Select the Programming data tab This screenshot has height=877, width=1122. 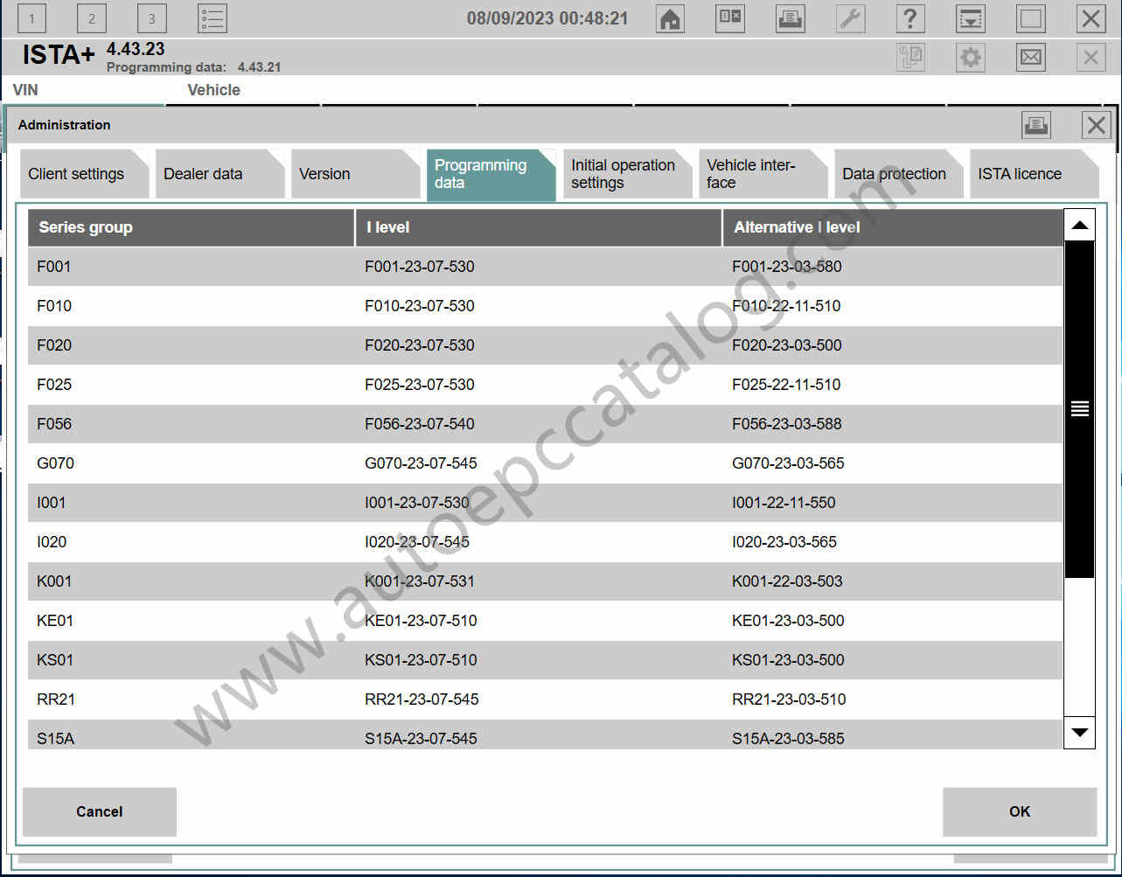point(491,174)
